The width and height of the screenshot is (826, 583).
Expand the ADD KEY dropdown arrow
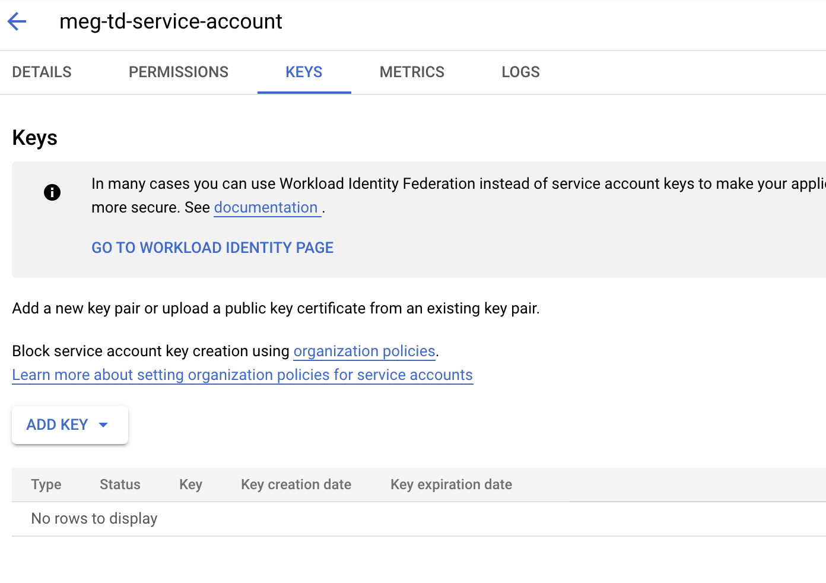pos(103,425)
